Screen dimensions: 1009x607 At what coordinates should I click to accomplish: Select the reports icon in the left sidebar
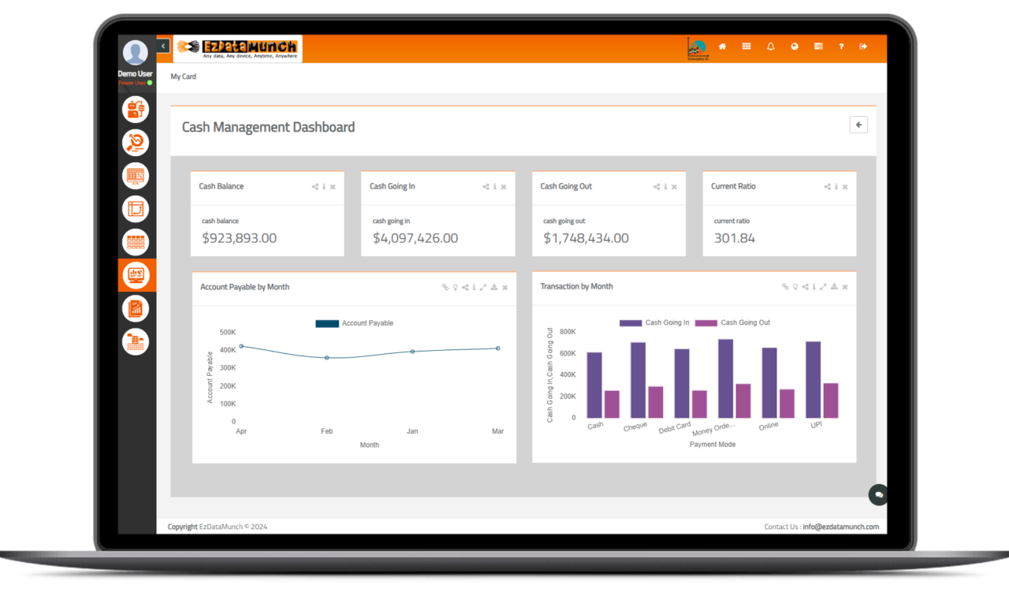136,308
